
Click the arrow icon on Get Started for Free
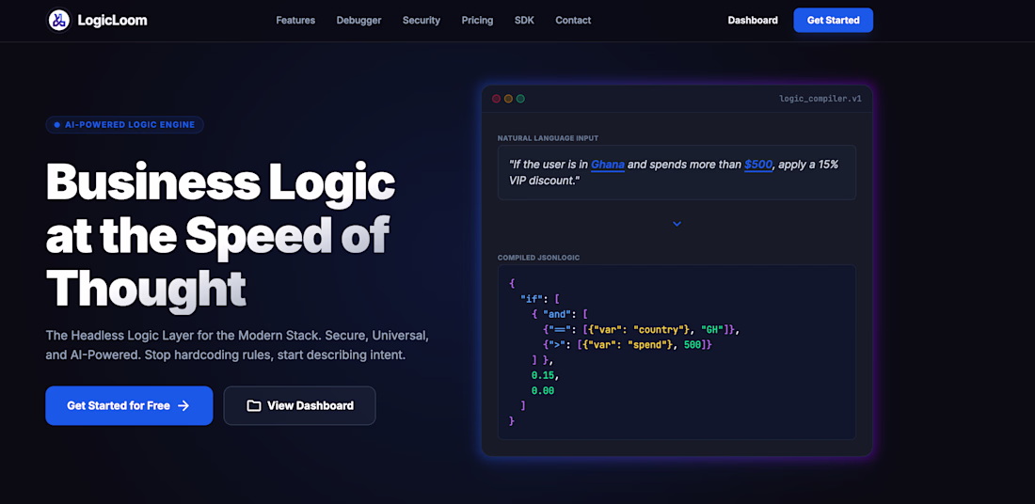[x=183, y=405]
